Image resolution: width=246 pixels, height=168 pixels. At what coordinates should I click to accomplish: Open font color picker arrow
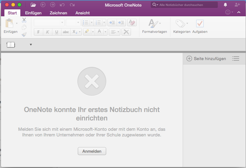click(x=105, y=32)
